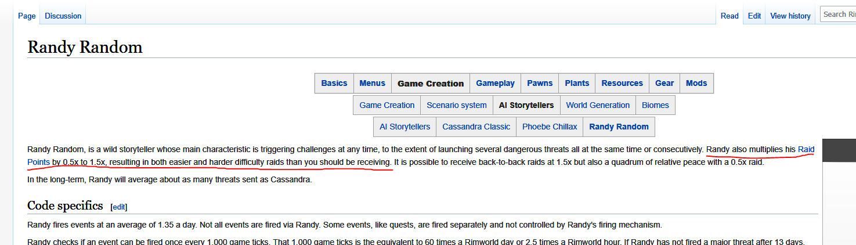Open the Gear section

[664, 83]
